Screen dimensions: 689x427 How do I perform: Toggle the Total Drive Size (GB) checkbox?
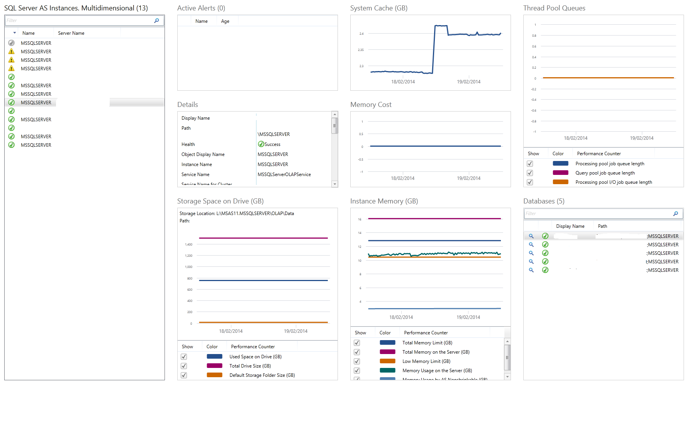coord(184,366)
